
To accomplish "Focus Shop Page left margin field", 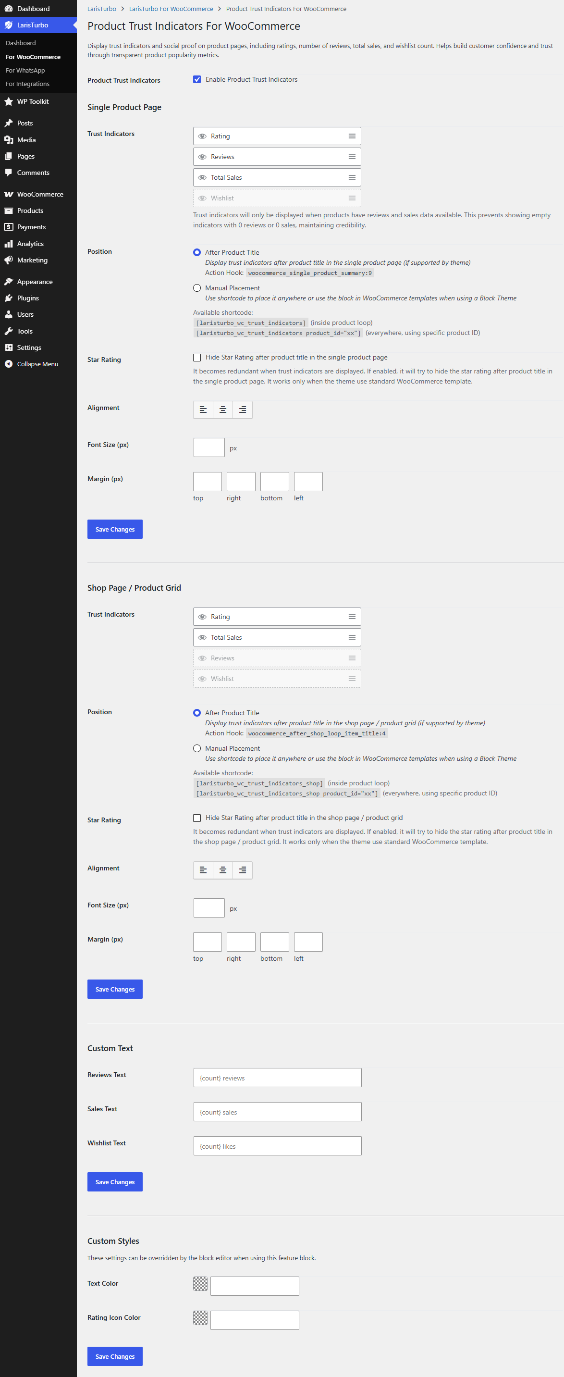I will point(308,942).
